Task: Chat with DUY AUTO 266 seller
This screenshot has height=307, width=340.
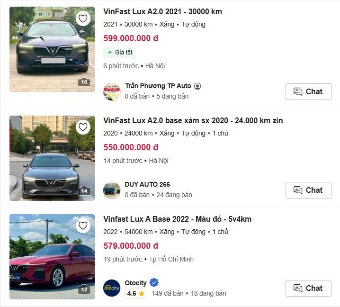Action: tap(308, 190)
